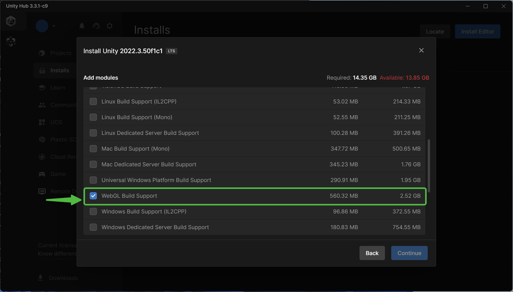Switch to the Game section

(x=42, y=174)
